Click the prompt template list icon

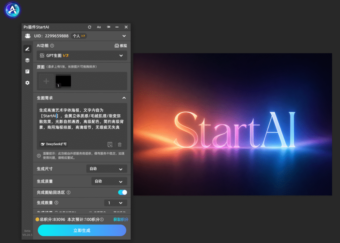pos(110,144)
